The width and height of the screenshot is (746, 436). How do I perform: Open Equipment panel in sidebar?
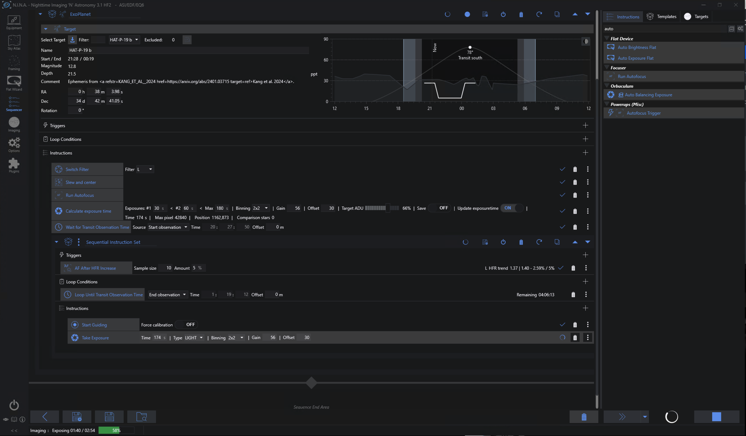(14, 22)
